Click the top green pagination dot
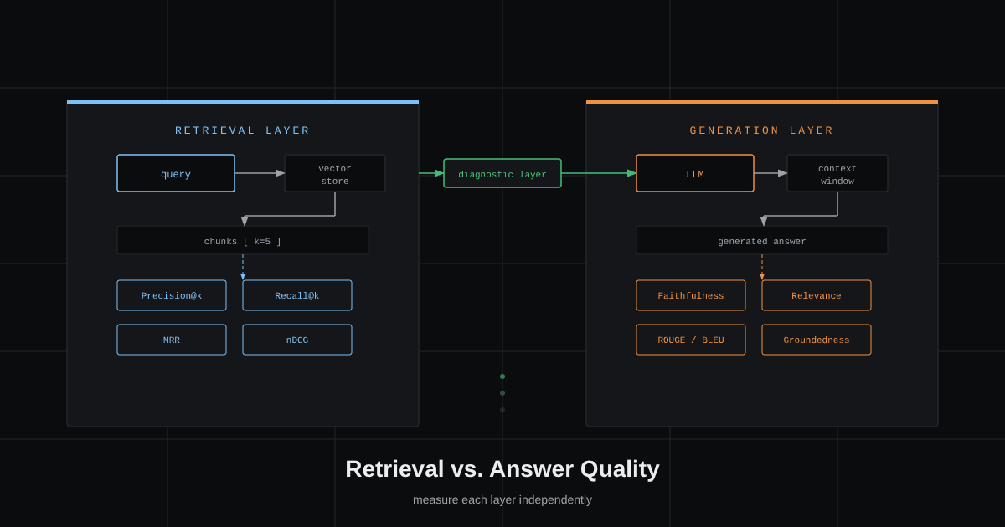This screenshot has height=527, width=1005. pos(502,376)
